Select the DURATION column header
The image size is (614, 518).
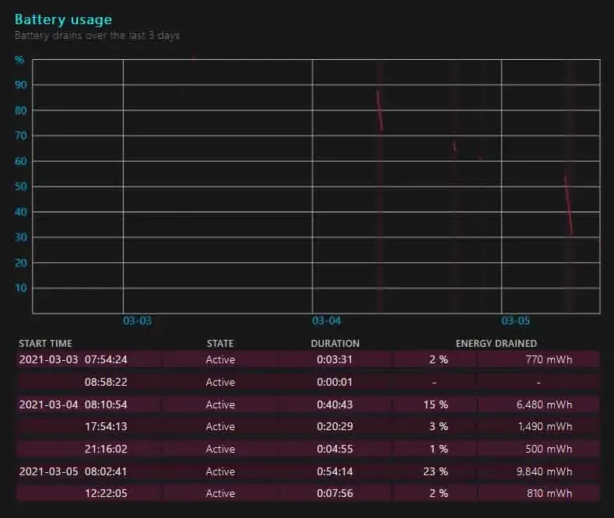pyautogui.click(x=335, y=344)
